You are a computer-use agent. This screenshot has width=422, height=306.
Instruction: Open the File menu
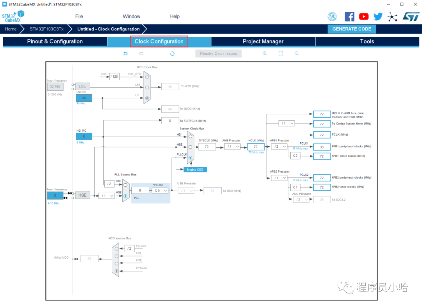click(x=79, y=16)
